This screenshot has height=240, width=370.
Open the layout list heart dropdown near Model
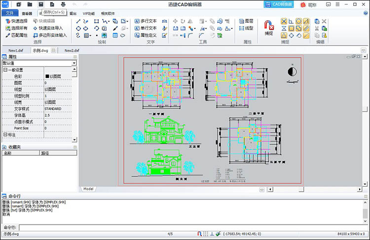(261, 190)
